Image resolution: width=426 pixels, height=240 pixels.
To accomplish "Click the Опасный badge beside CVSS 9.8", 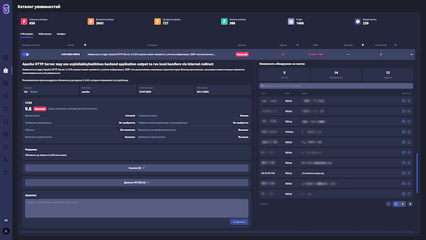I will 40,109.
